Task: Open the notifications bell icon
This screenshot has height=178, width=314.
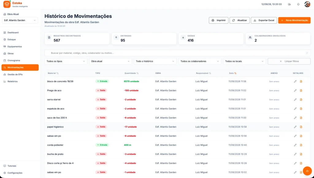Action: pos(298,4)
